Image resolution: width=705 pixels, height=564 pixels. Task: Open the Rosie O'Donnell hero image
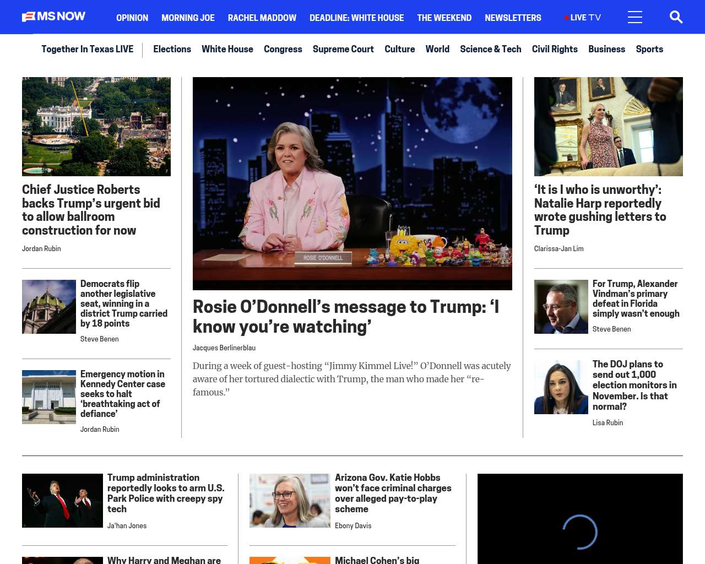tap(352, 183)
